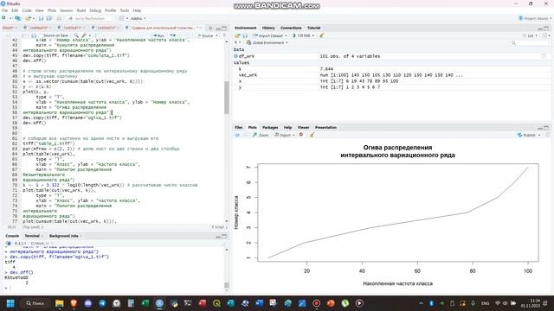
Task: Click the workspace panes grid icon
Action: click(121, 18)
